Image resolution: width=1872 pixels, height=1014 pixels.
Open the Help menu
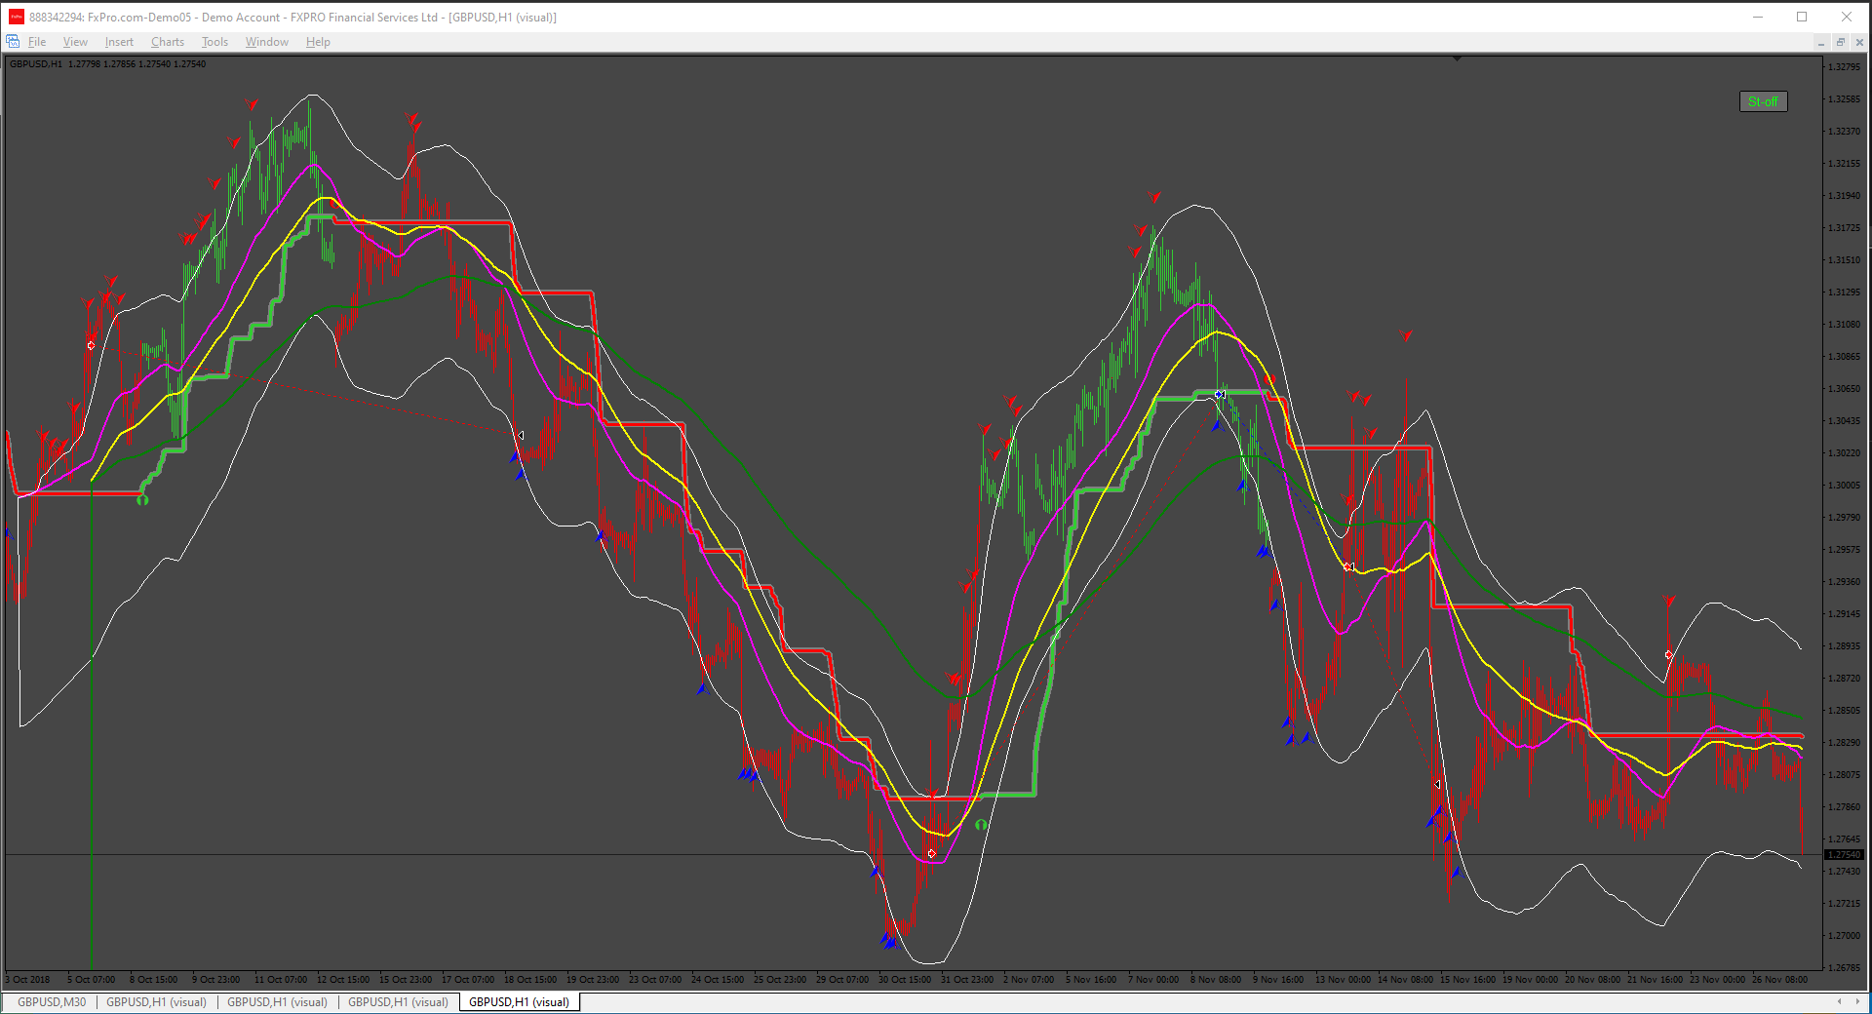[x=318, y=42]
